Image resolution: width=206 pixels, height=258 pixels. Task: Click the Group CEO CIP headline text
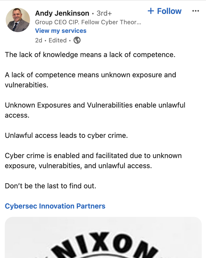pyautogui.click(x=88, y=22)
